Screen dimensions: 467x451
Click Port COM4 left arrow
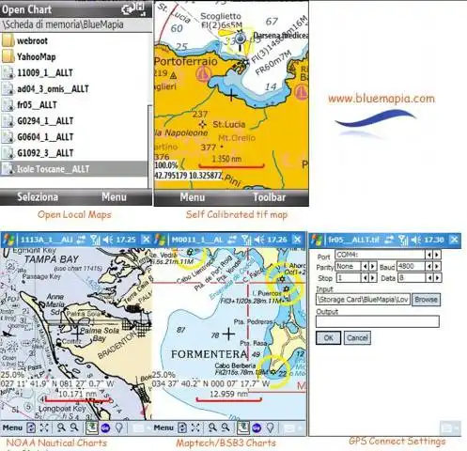pyautogui.click(x=428, y=255)
